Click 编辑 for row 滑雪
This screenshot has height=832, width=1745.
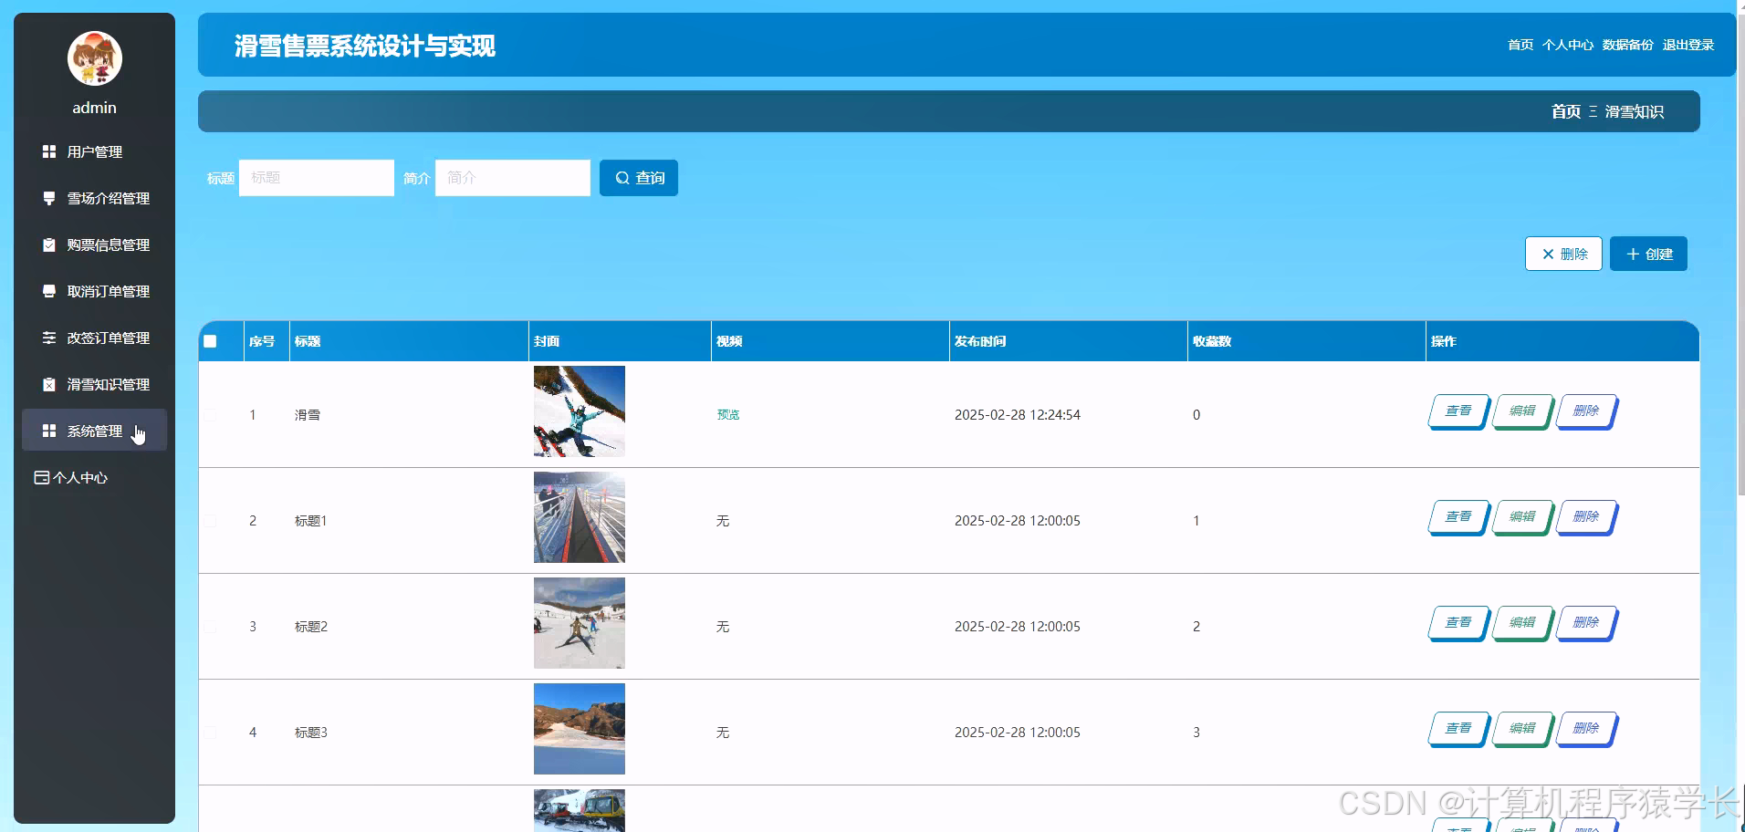point(1522,411)
